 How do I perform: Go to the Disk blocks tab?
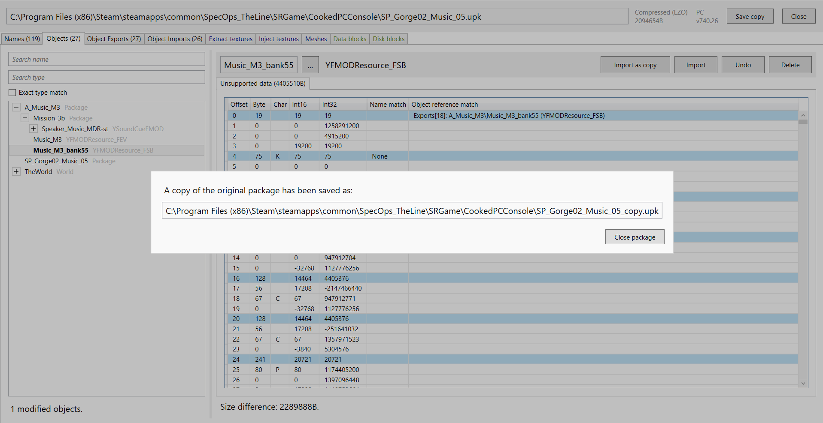pyautogui.click(x=389, y=39)
